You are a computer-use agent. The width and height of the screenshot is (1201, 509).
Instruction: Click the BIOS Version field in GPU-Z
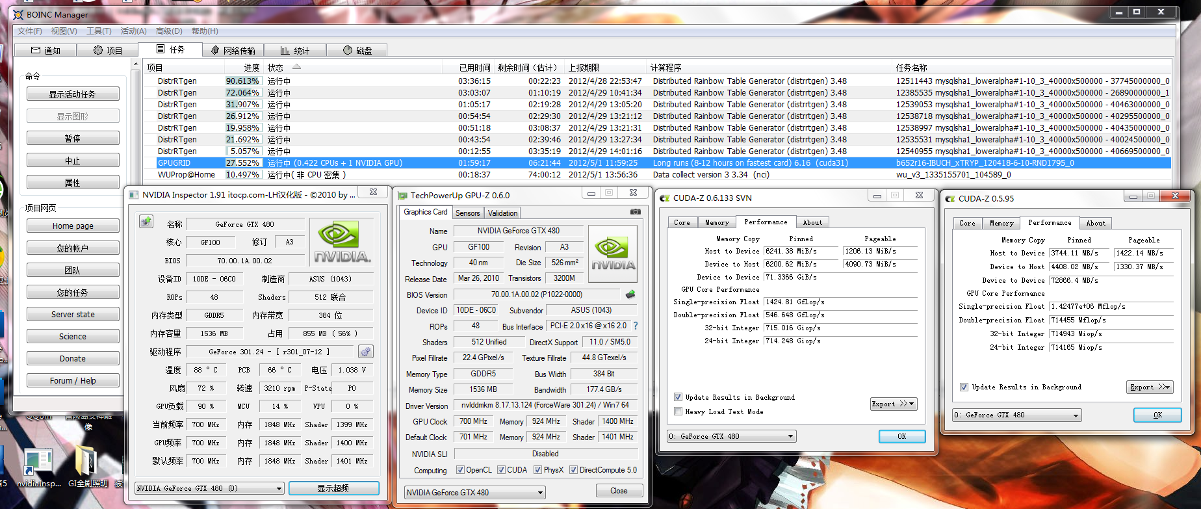point(537,294)
